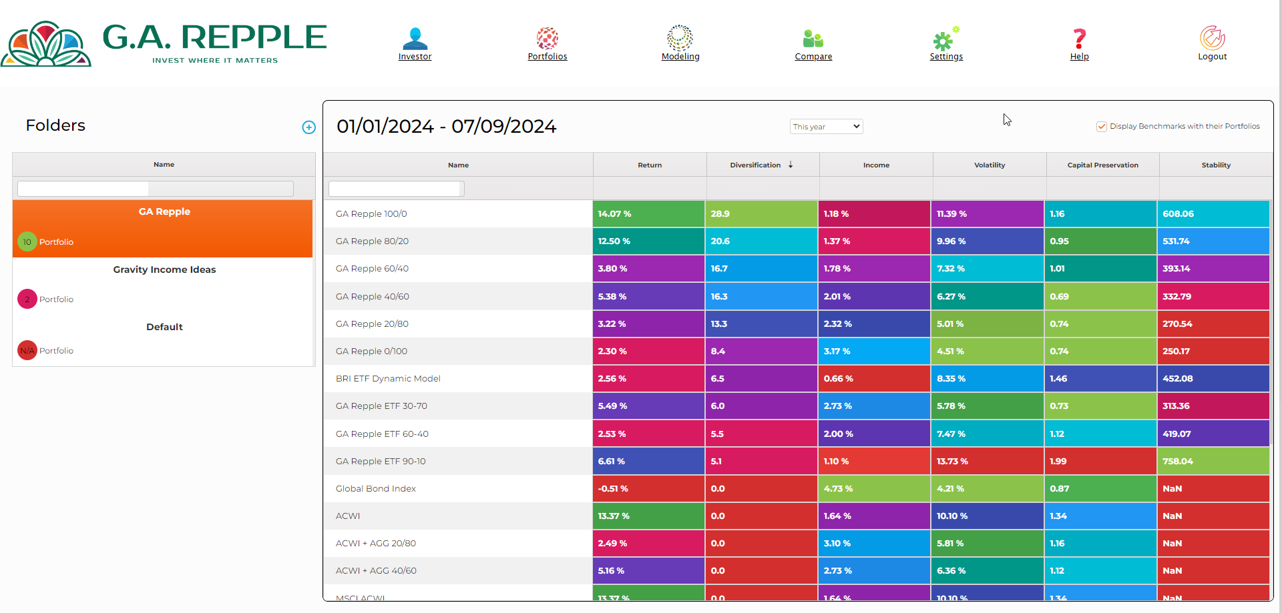This screenshot has width=1282, height=613.
Task: Add a new folder with plus icon
Action: tap(308, 127)
